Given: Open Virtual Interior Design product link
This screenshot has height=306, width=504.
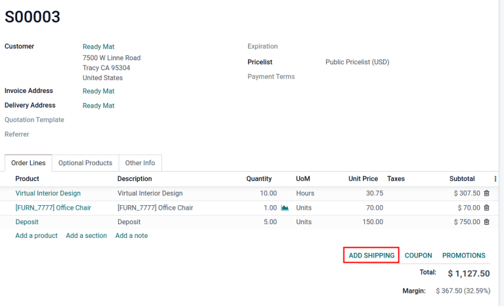Looking at the screenshot, I should 48,193.
